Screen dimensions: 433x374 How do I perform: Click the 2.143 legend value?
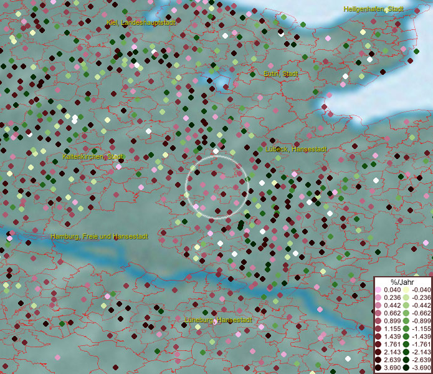click(x=392, y=352)
